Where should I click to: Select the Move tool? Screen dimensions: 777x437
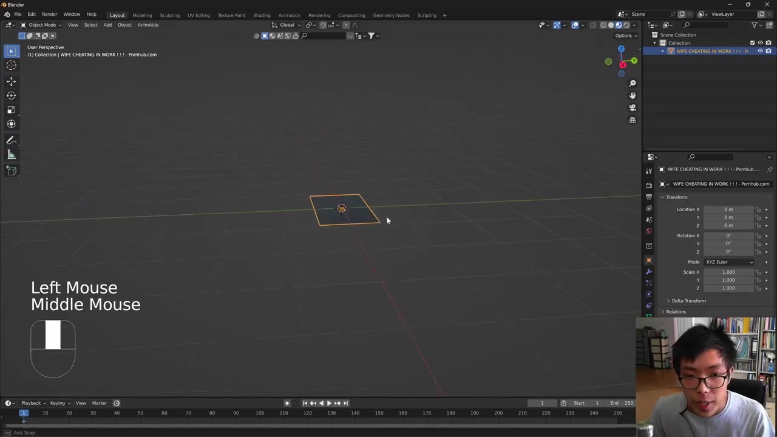point(11,81)
